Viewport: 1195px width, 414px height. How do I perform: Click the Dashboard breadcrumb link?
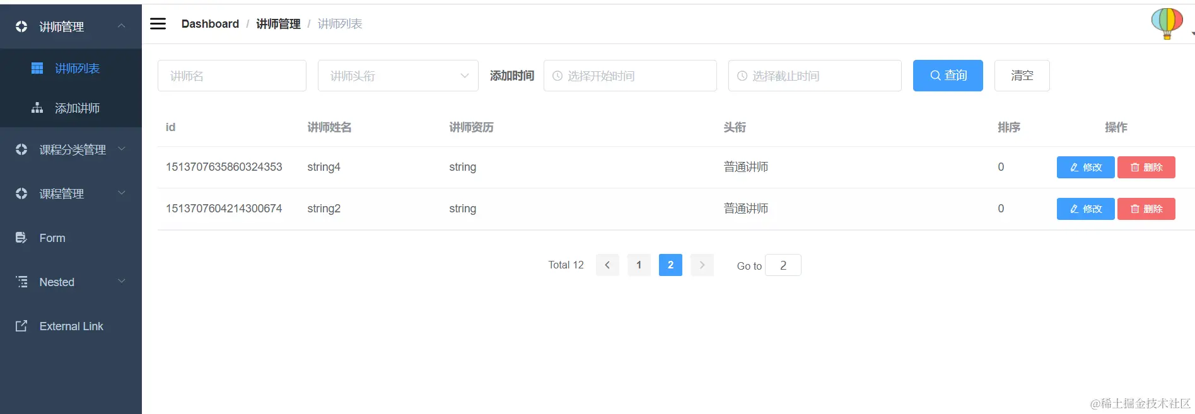click(210, 24)
